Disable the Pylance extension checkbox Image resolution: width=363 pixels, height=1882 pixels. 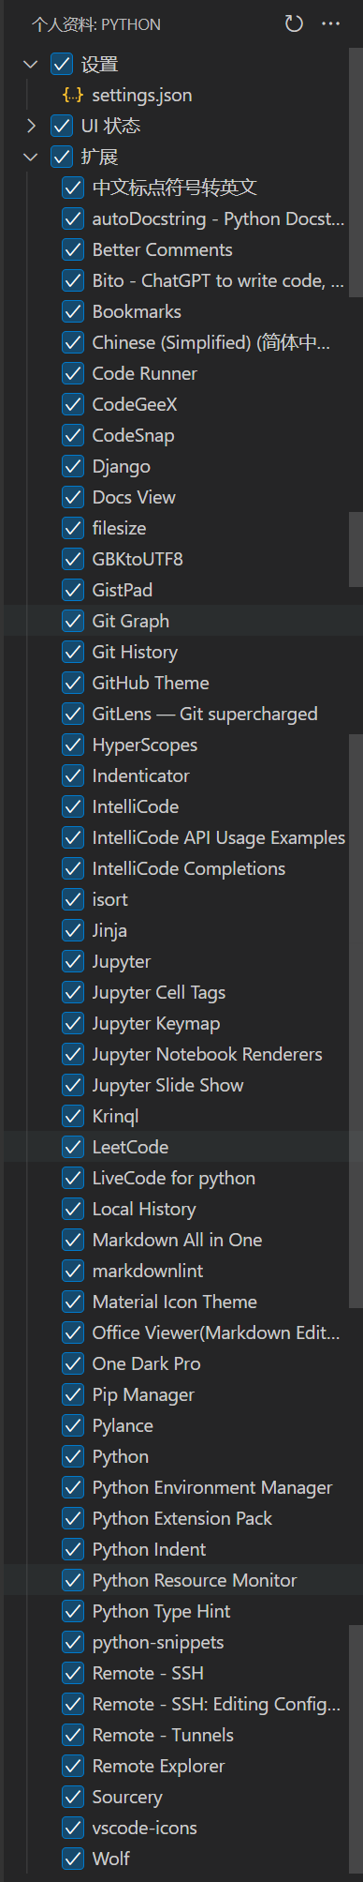[x=73, y=1425]
